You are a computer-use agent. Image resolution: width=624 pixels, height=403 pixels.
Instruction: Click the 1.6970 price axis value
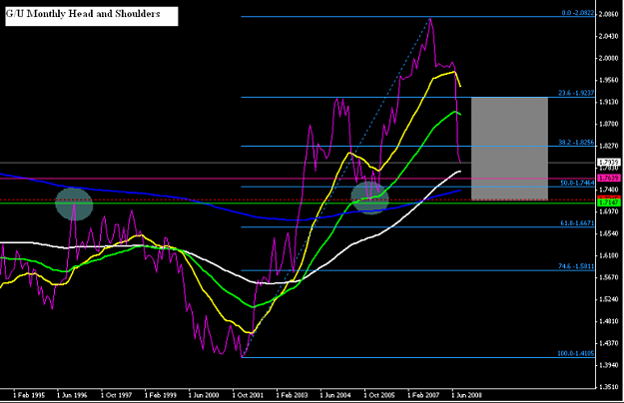608,211
